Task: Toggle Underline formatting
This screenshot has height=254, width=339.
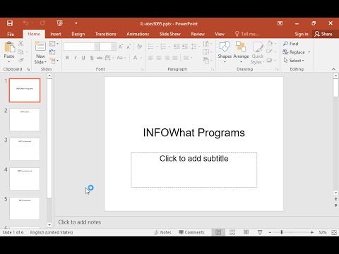Action: pyautogui.click(x=83, y=58)
